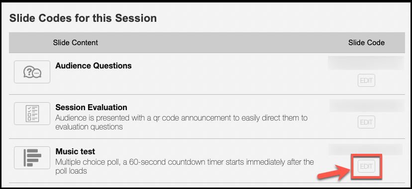
Task: Select the Audience Questions title
Action: click(x=94, y=65)
